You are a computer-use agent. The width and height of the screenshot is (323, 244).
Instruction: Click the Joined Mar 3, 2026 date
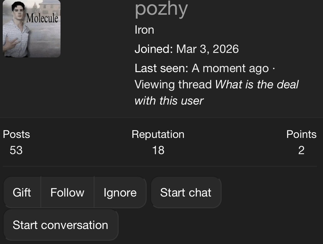click(x=207, y=49)
